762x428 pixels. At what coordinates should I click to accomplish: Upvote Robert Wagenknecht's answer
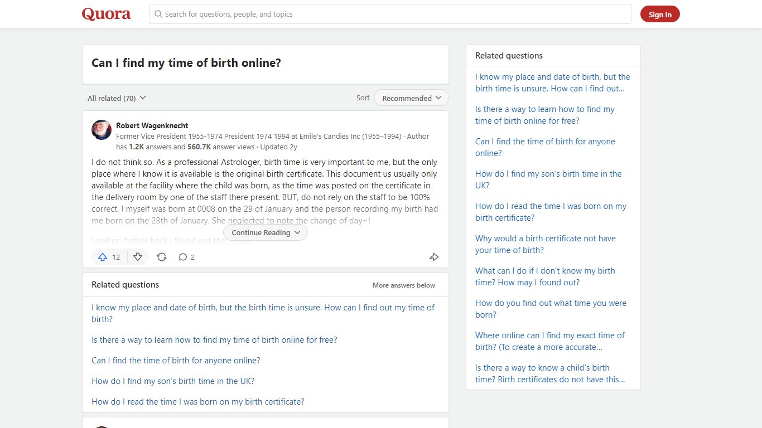click(103, 257)
